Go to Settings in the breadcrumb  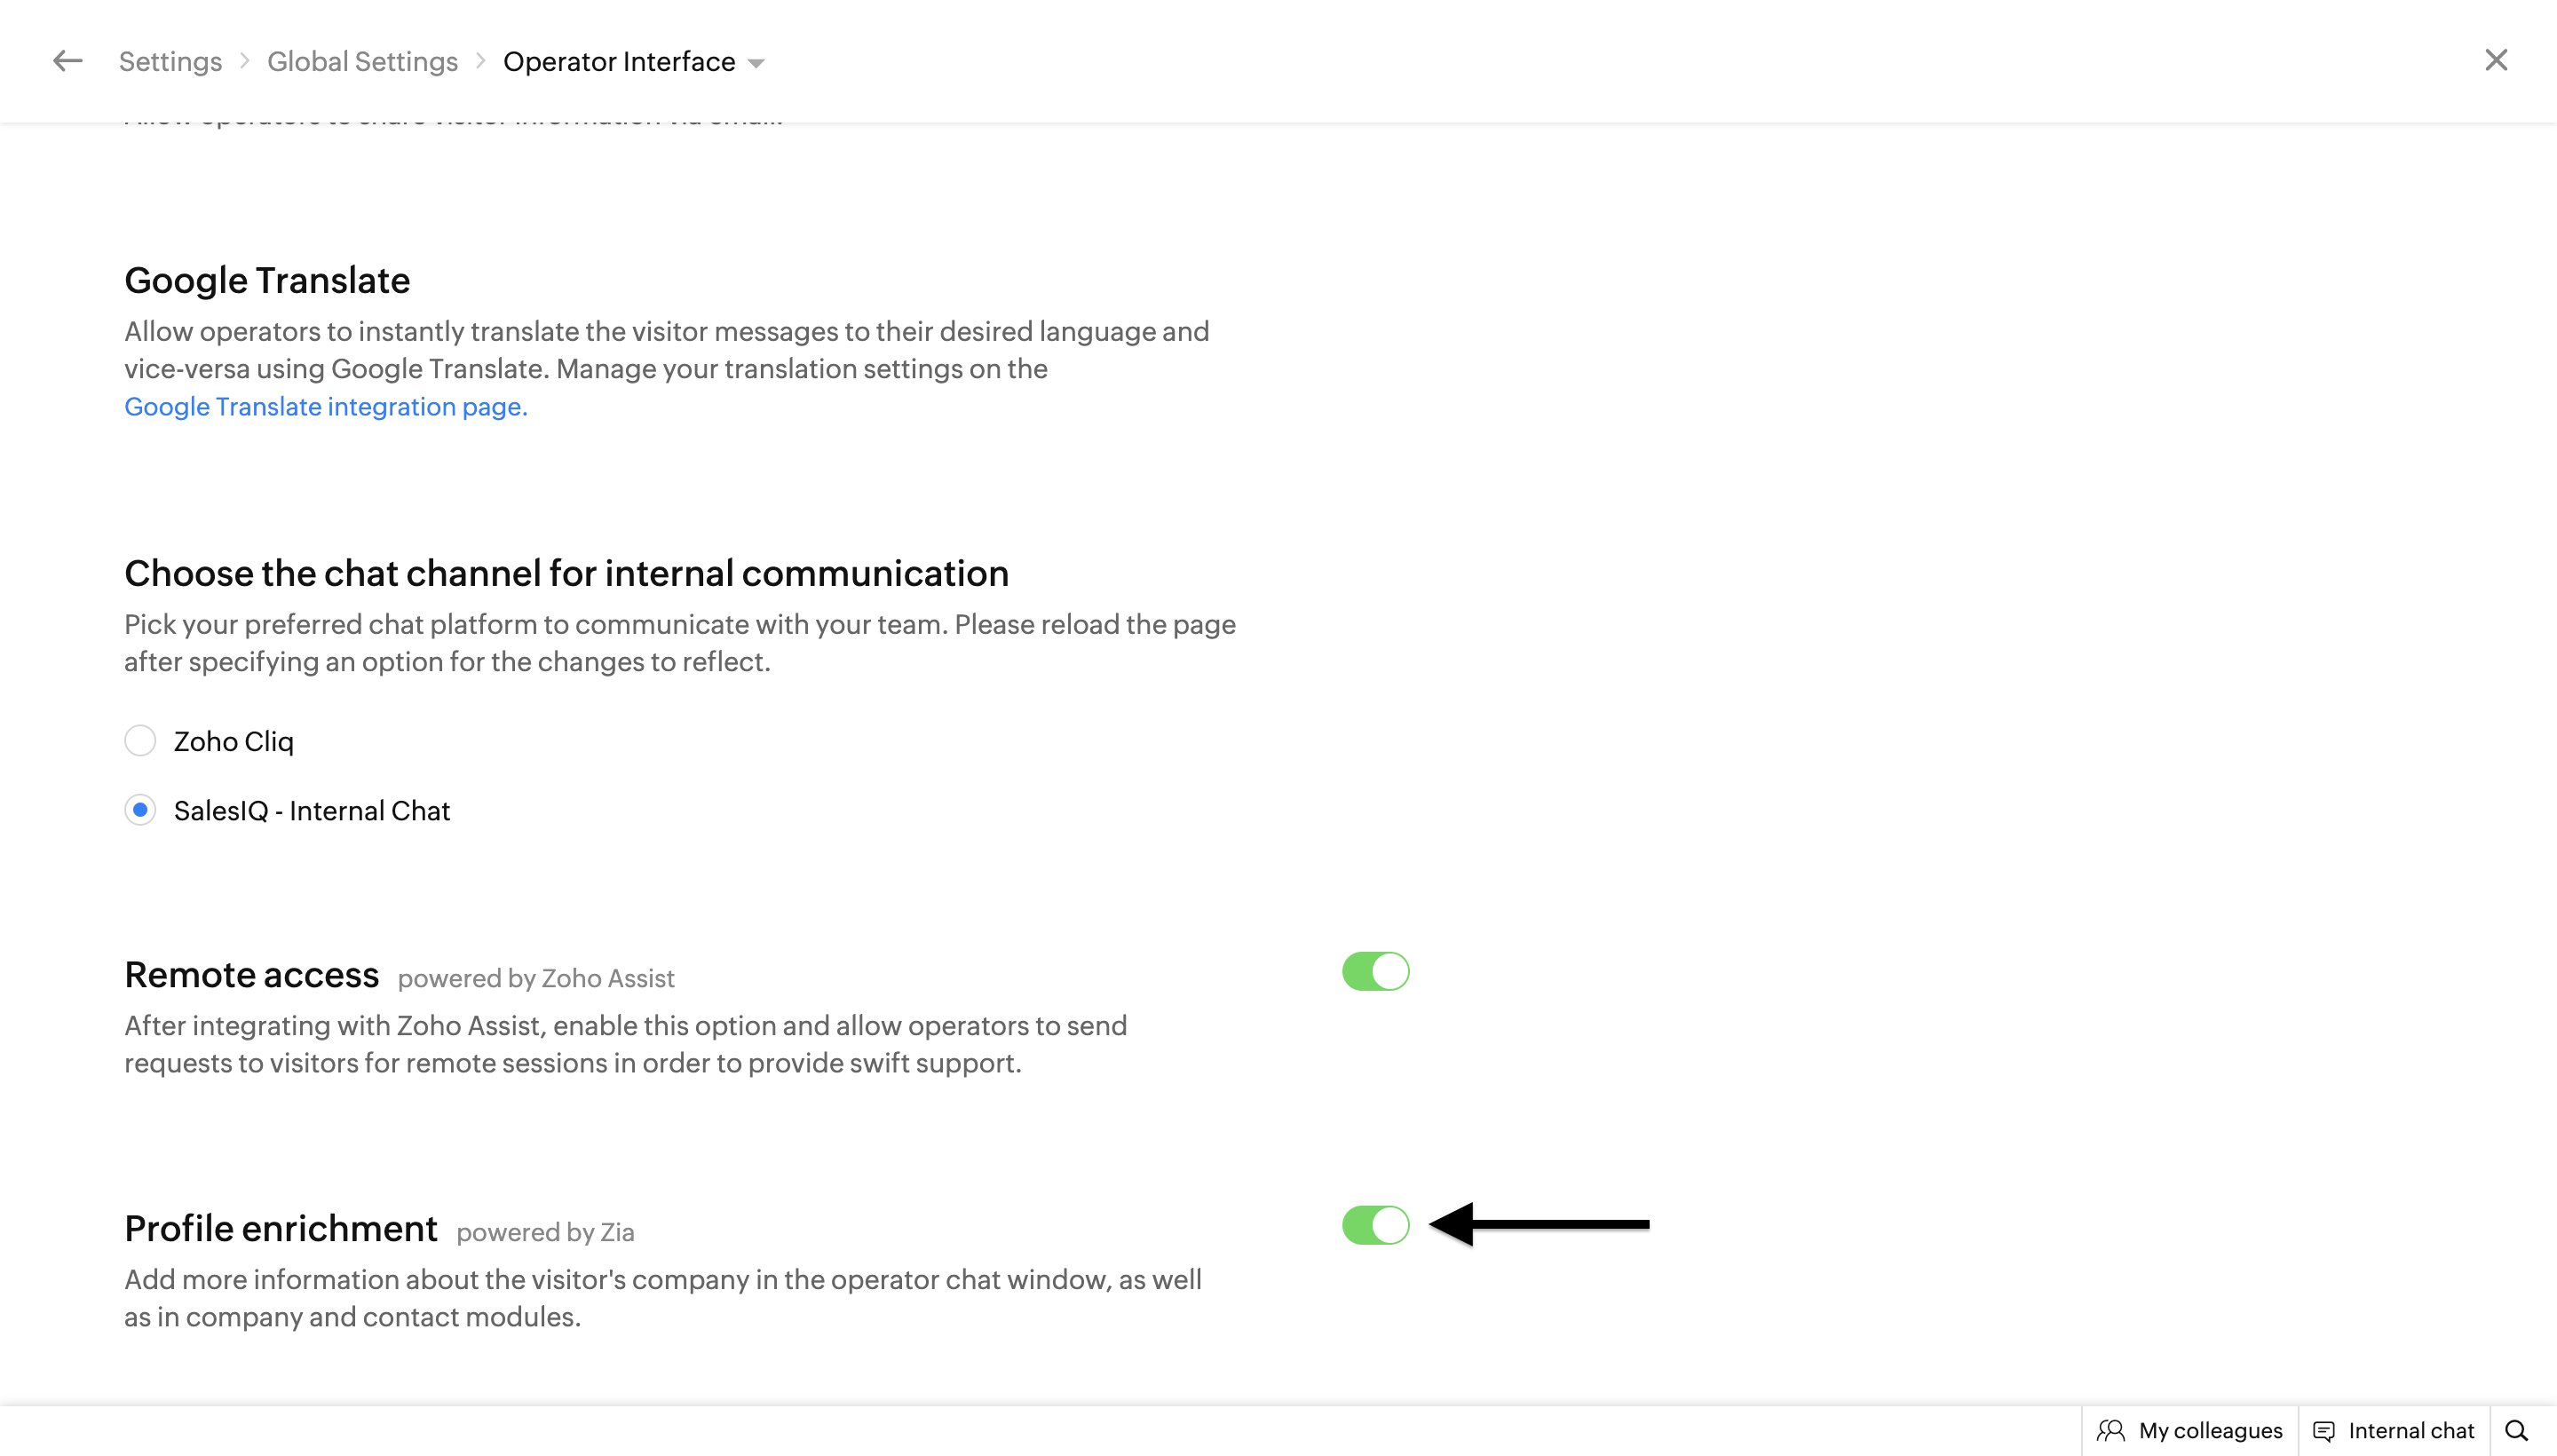tap(170, 62)
